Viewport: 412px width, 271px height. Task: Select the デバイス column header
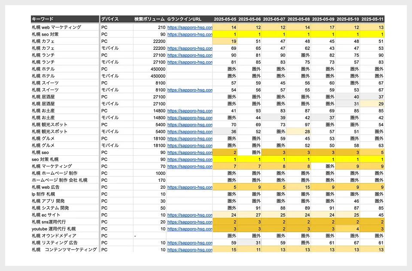click(110, 19)
